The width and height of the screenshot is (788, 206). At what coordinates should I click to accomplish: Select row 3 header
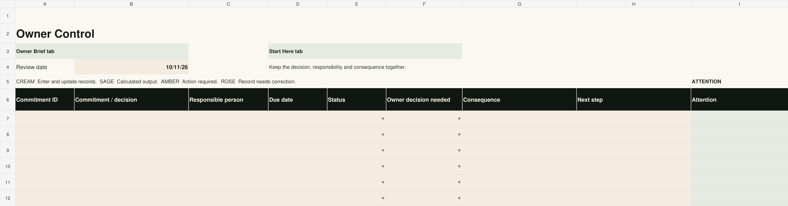[8, 51]
